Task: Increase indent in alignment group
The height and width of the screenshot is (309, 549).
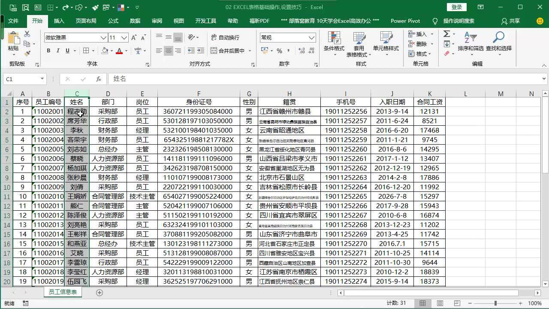Action: click(201, 51)
